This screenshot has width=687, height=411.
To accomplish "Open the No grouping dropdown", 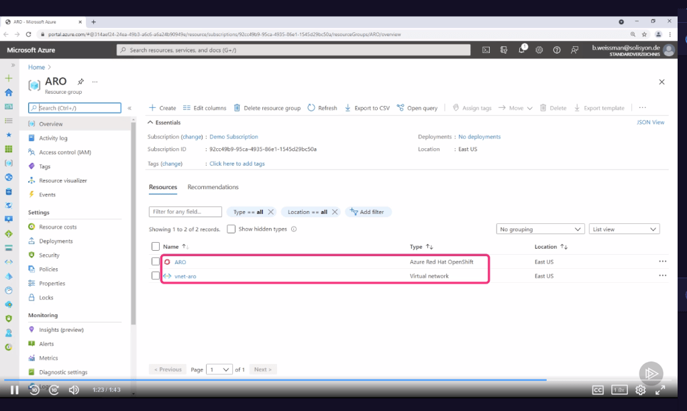I will [x=540, y=229].
